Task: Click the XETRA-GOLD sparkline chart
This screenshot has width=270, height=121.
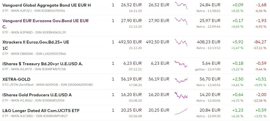Action: coord(181,80)
